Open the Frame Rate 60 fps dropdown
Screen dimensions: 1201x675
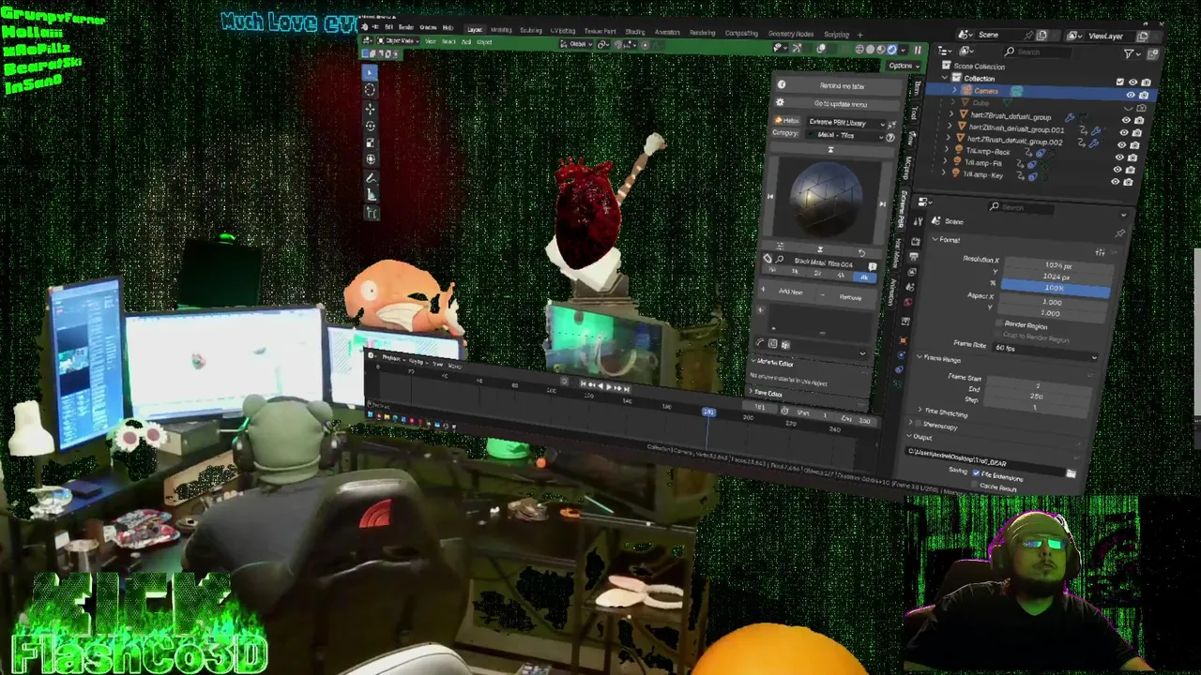[x=1043, y=351]
